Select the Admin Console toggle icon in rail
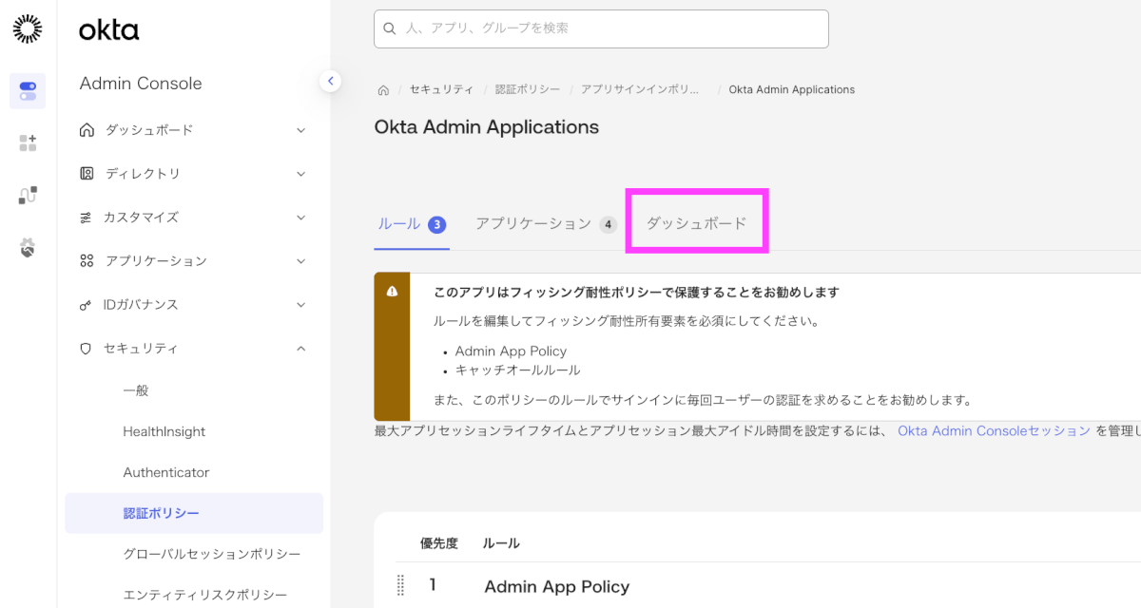Viewport: 1141px width, 608px height. 28,91
